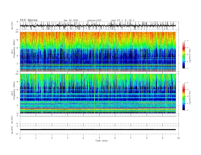Viewport: 201px width, 155px height.
Task: Click the ch.2 PSD color bar
Action: (184, 96)
